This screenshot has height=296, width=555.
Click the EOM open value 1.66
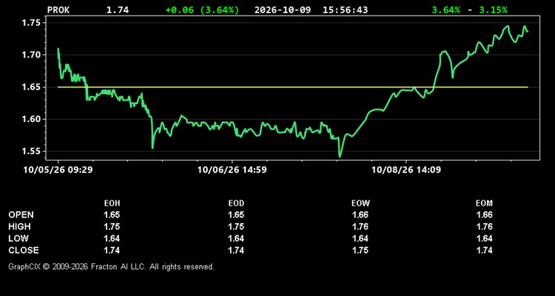tap(484, 215)
